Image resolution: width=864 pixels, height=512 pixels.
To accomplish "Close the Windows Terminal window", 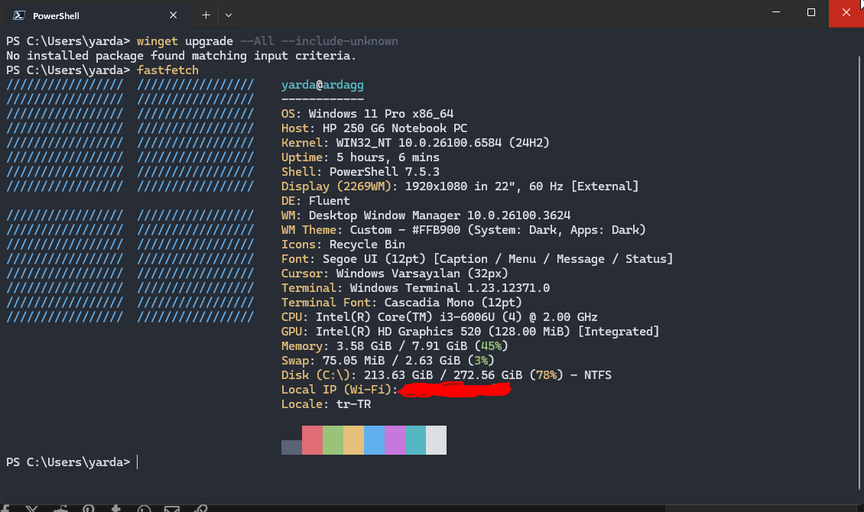I will click(846, 13).
